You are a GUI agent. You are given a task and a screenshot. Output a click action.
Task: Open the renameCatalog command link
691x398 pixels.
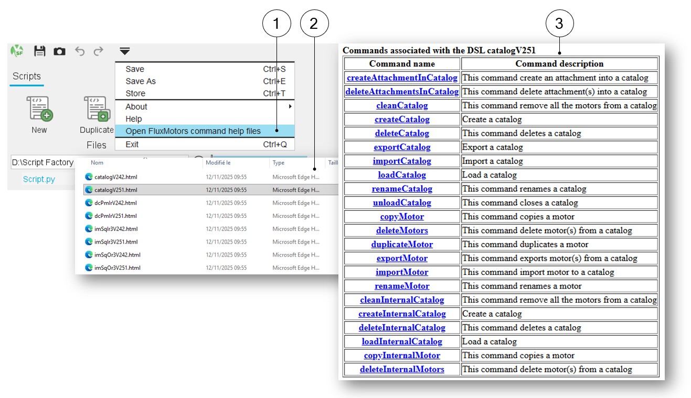pyautogui.click(x=402, y=189)
